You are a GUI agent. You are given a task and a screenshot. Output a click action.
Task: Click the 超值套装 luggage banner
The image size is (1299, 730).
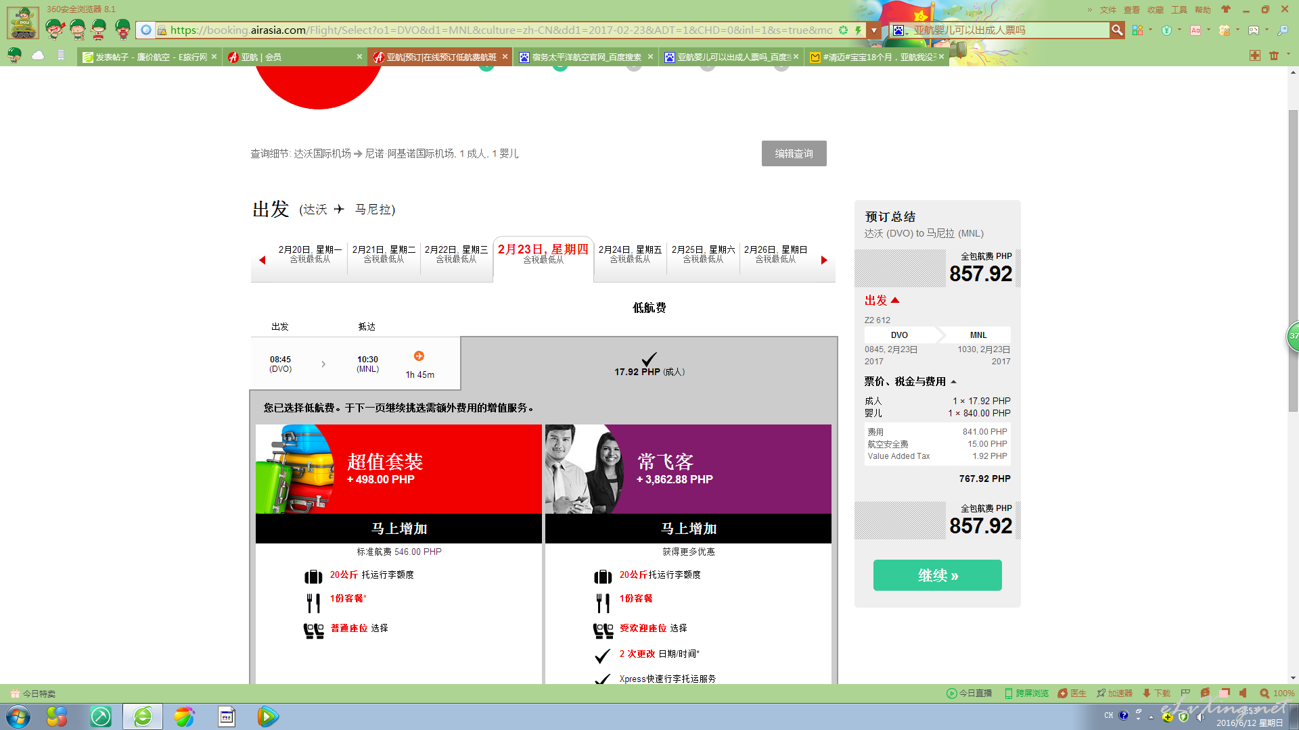click(x=398, y=469)
